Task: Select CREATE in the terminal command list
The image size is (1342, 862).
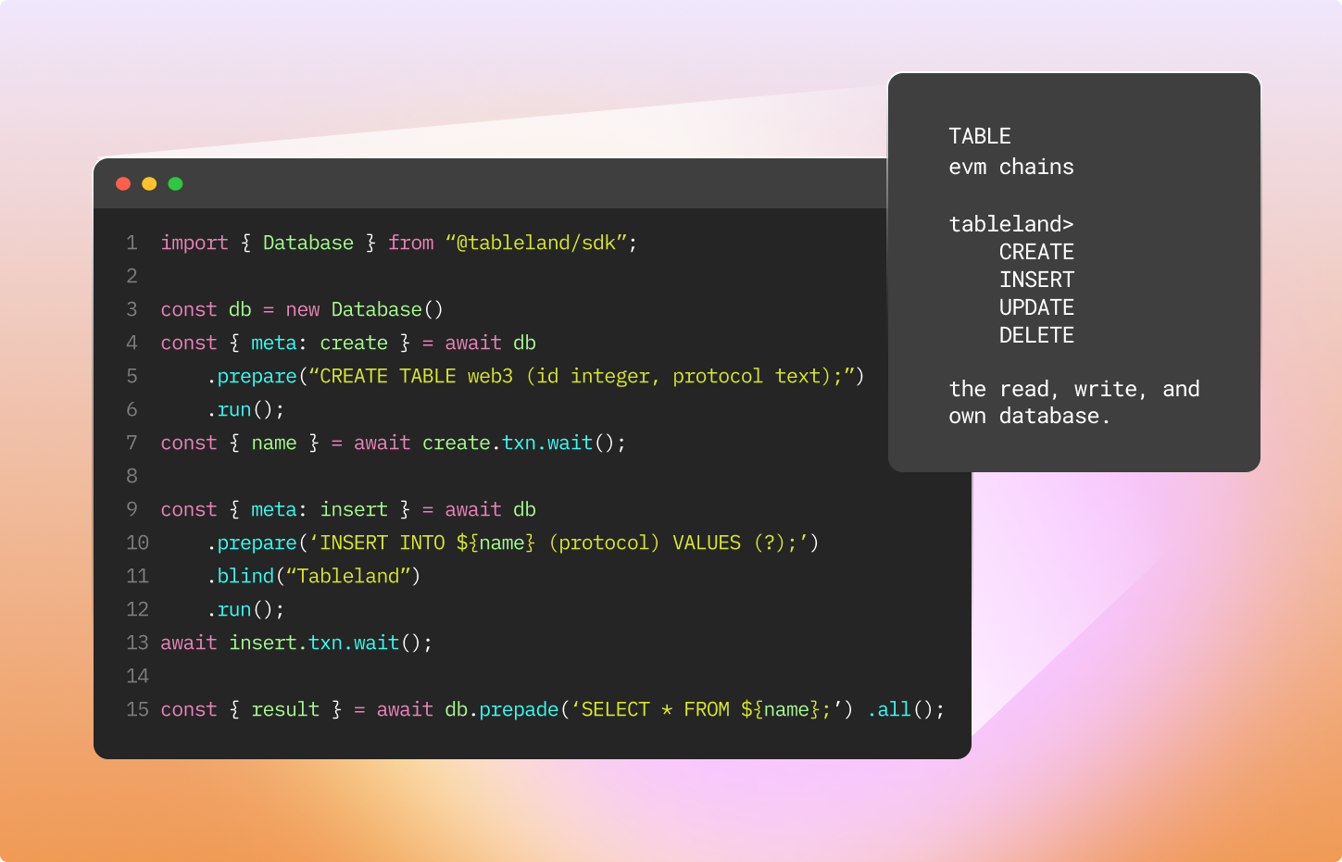Action: 1036,252
